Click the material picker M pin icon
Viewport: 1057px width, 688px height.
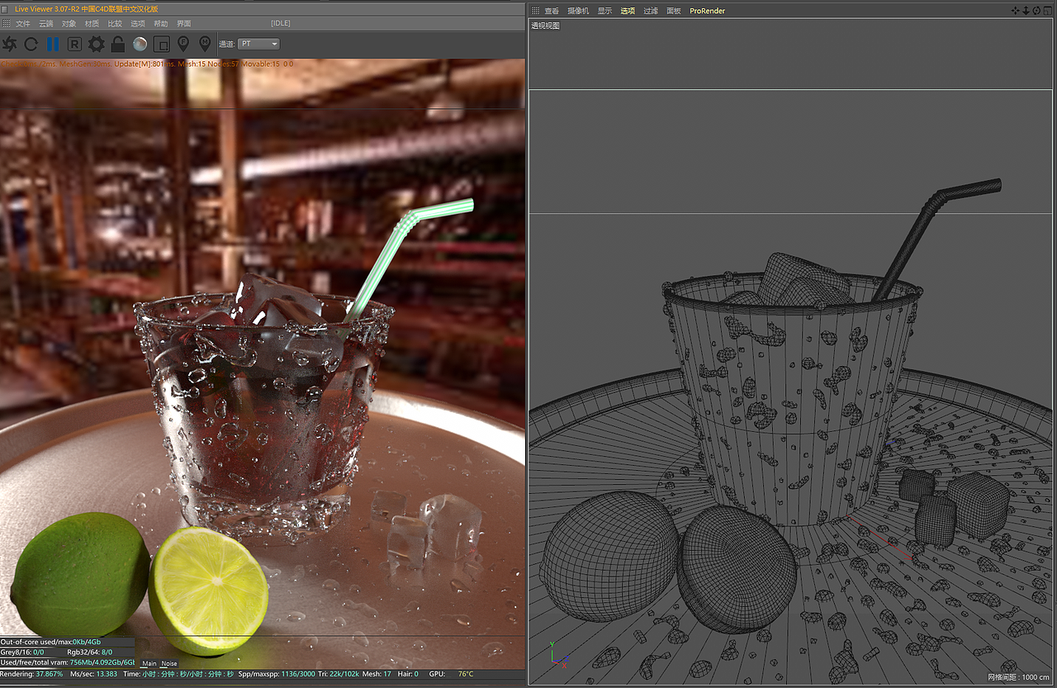click(x=205, y=44)
